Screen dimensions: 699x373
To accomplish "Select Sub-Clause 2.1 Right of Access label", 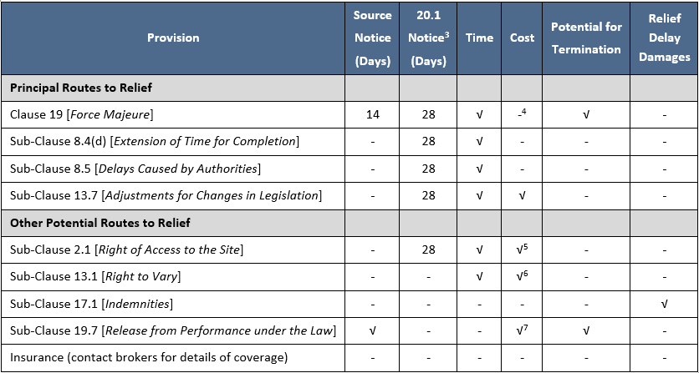I will pos(126,250).
